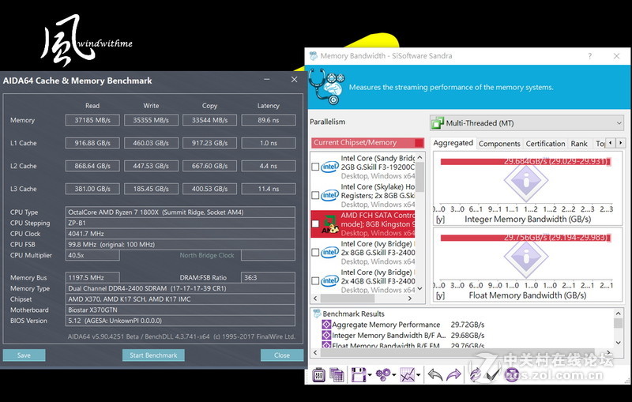The width and height of the screenshot is (632, 402).
Task: Click scroll-up arrow of Benchmark Results panel
Action: click(619, 314)
